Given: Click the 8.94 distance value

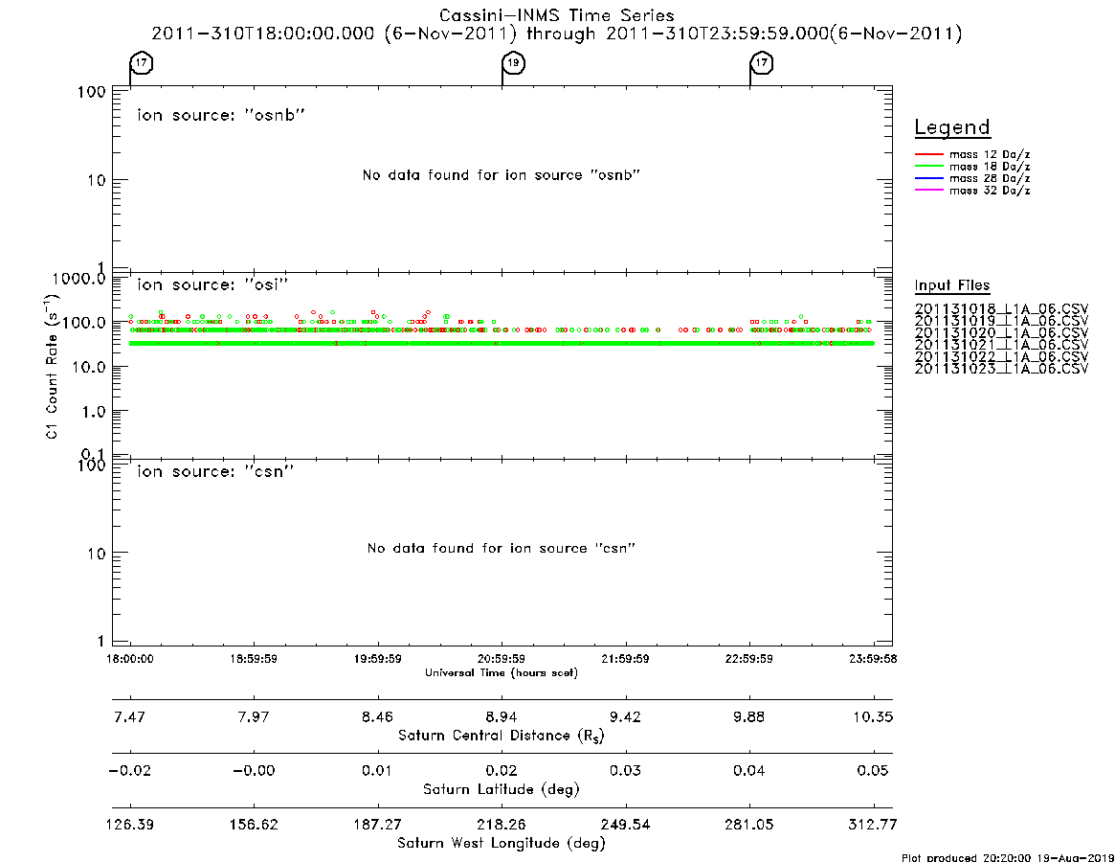Looking at the screenshot, I should tap(502, 716).
